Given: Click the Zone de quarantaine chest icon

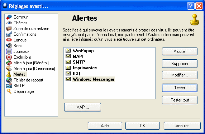Looking at the screenshot, I should [x=9, y=29].
